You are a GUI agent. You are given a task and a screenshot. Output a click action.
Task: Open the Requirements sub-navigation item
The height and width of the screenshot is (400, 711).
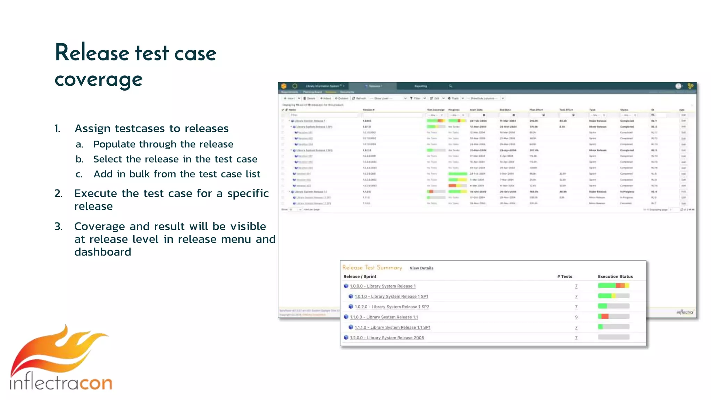click(289, 92)
